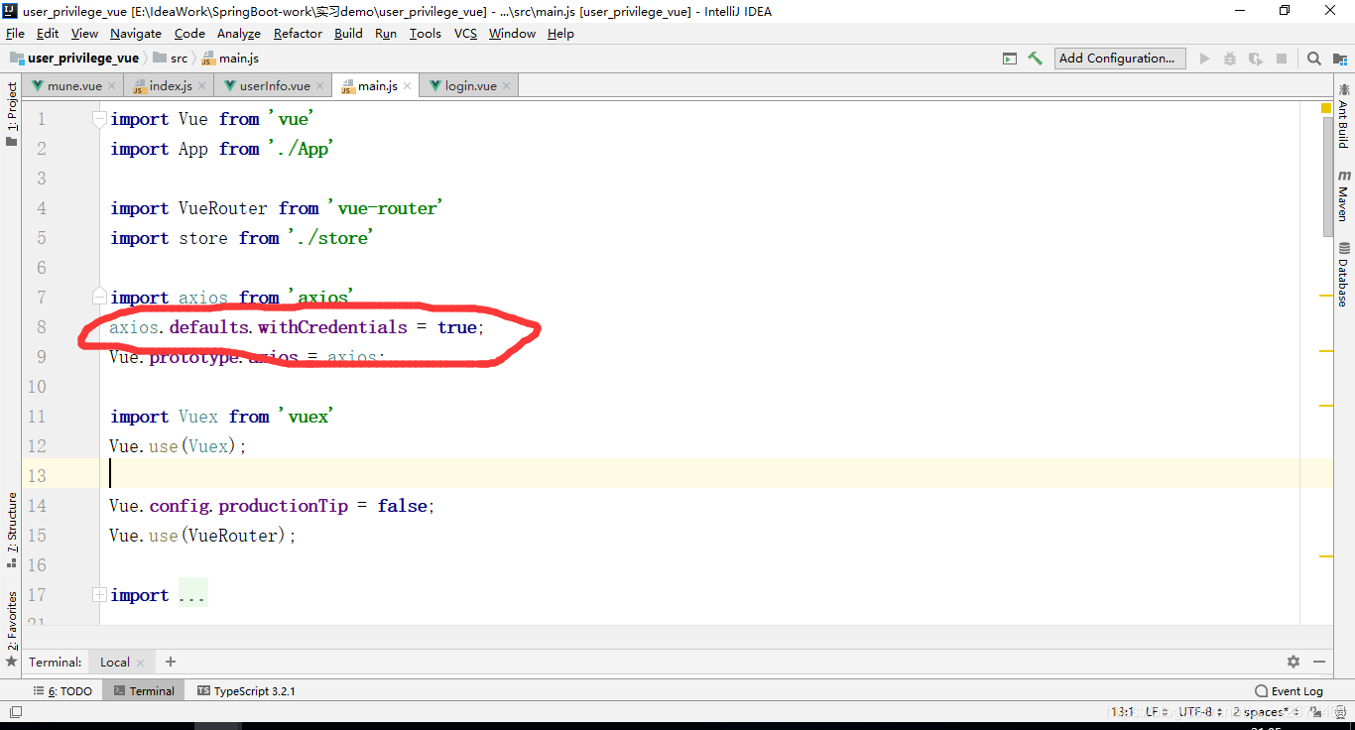The width and height of the screenshot is (1355, 730).
Task: Open the TypeScript 3.2.1 tool window
Action: pos(246,691)
